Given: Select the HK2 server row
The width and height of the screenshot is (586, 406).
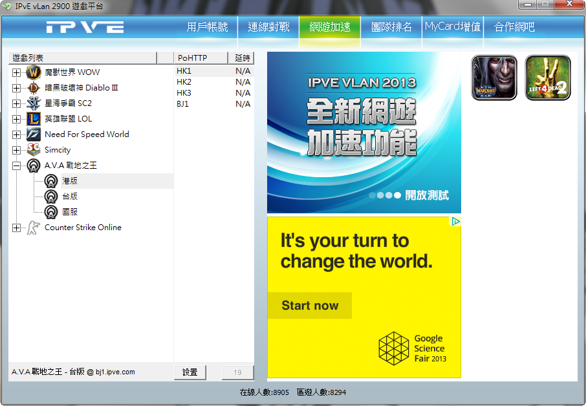Looking at the screenshot, I should coord(214,82).
